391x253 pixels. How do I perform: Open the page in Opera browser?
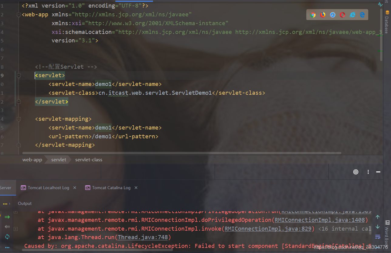tap(342, 15)
